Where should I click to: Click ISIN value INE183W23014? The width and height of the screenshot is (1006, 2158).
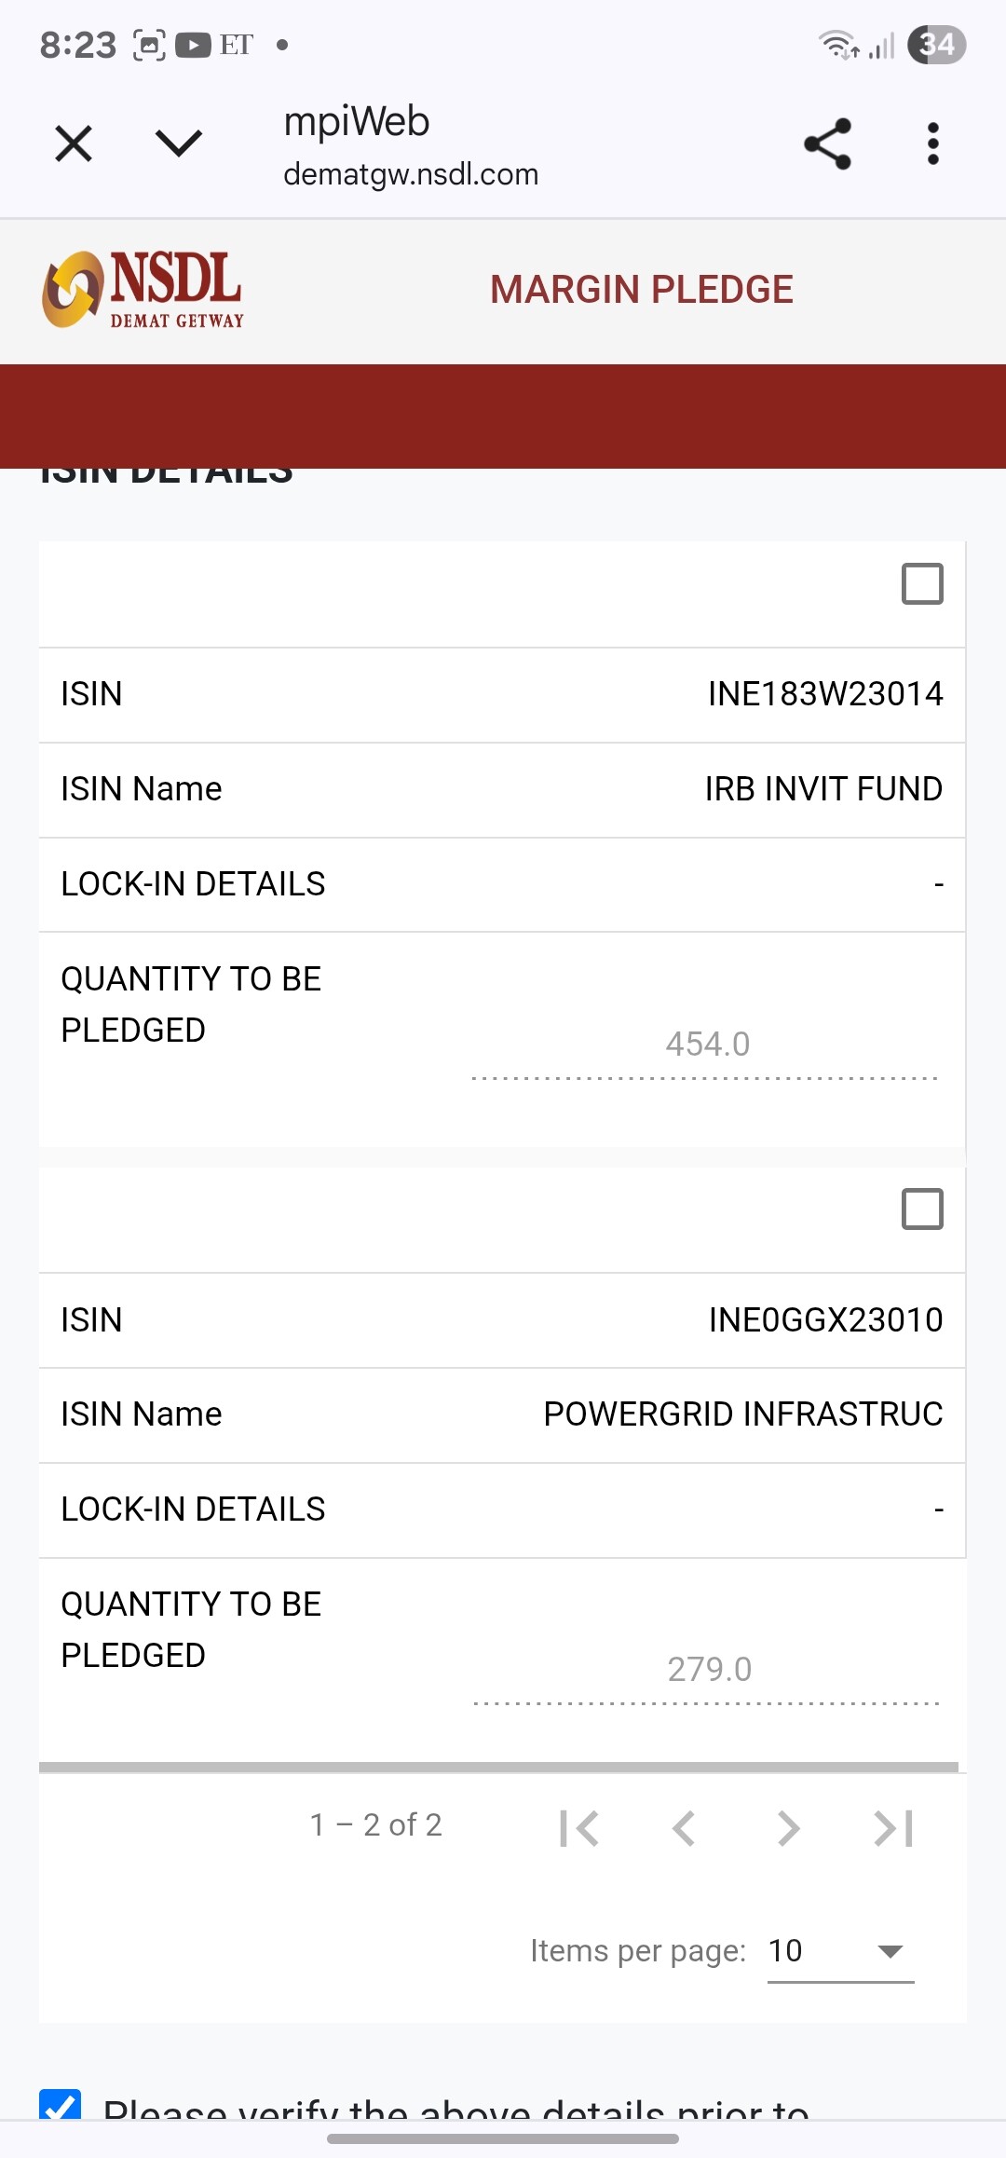point(825,694)
